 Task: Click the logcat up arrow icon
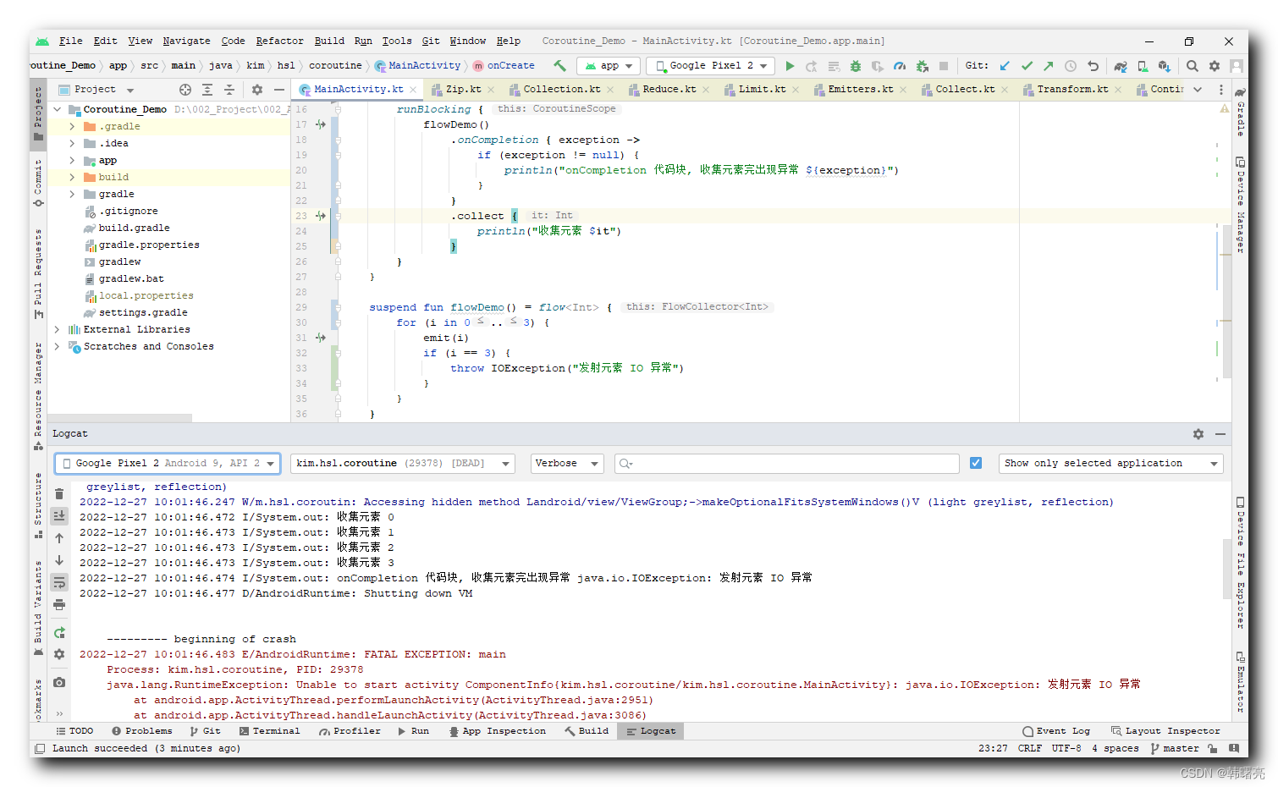pos(59,538)
